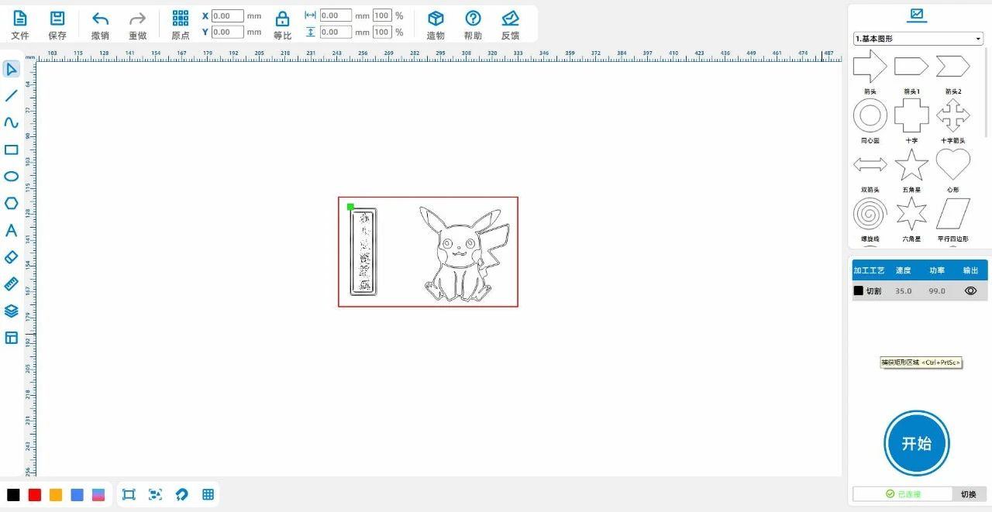Open the ruler measure tool

coord(11,284)
